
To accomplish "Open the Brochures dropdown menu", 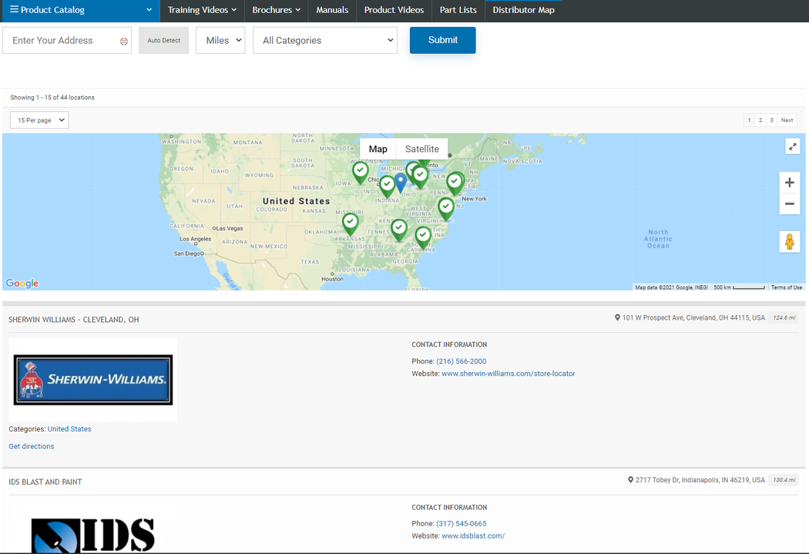I will tap(276, 10).
